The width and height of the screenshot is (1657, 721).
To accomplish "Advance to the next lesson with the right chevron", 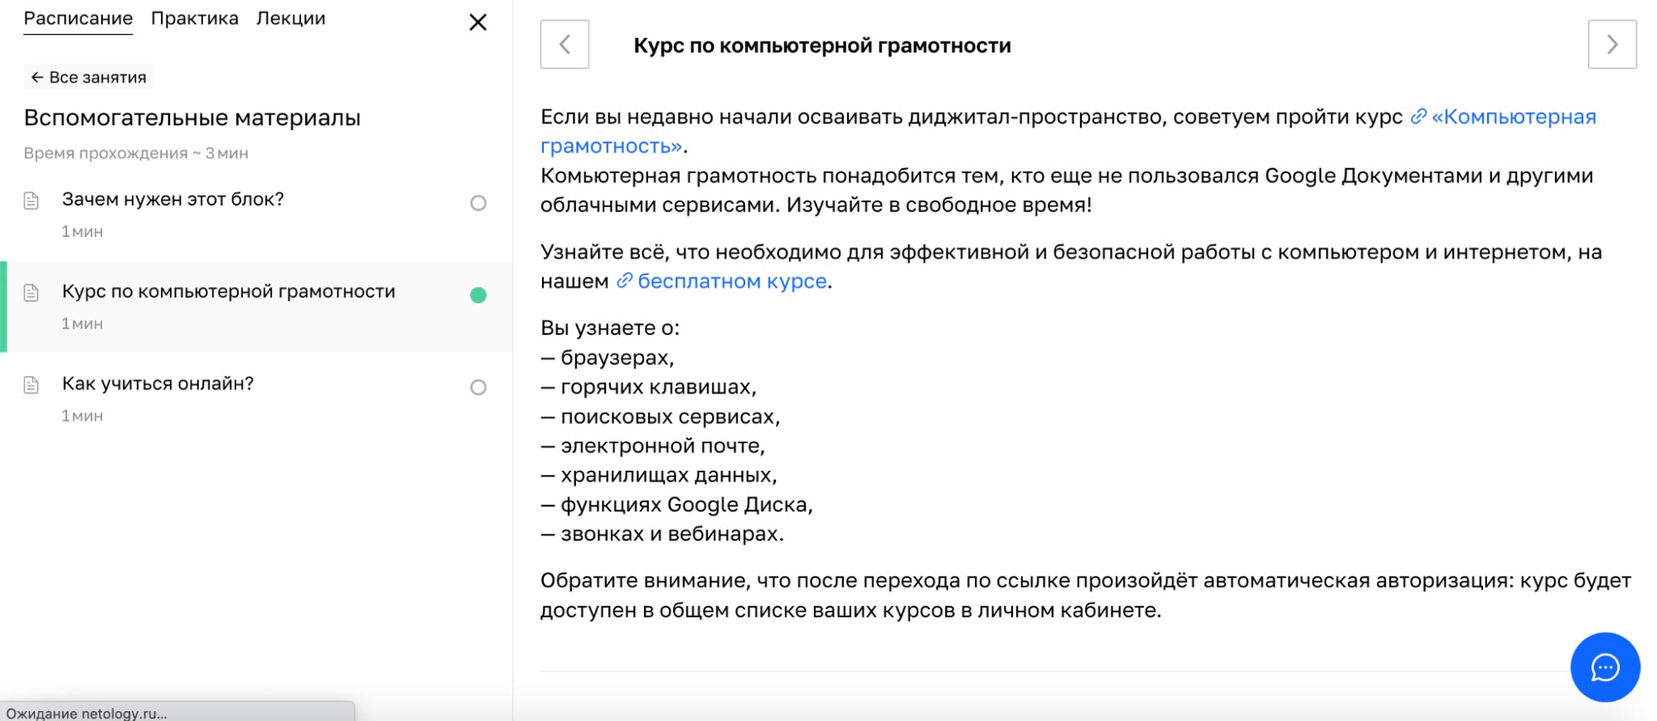I will [1611, 45].
